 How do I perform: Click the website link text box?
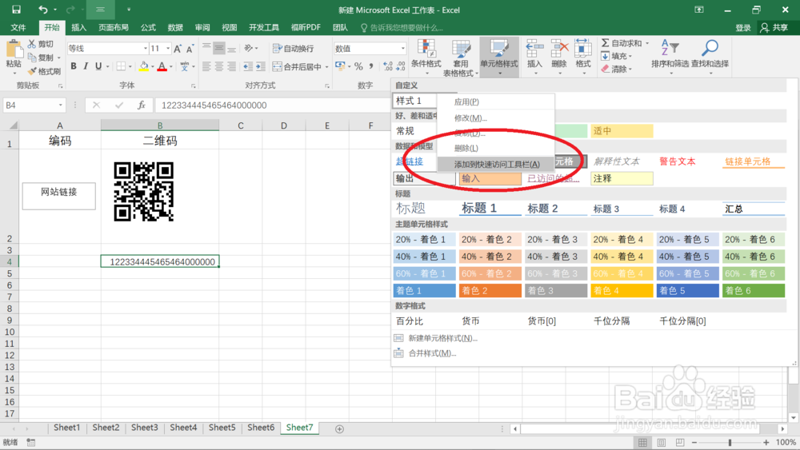pyautogui.click(x=59, y=196)
